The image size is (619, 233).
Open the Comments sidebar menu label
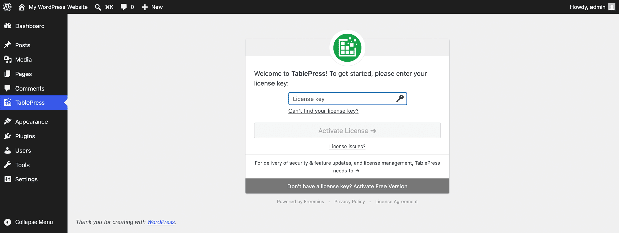pos(30,88)
